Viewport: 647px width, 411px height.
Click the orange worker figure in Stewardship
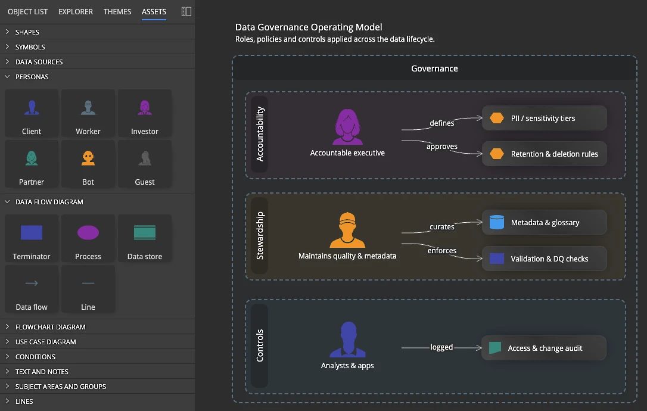(x=347, y=230)
